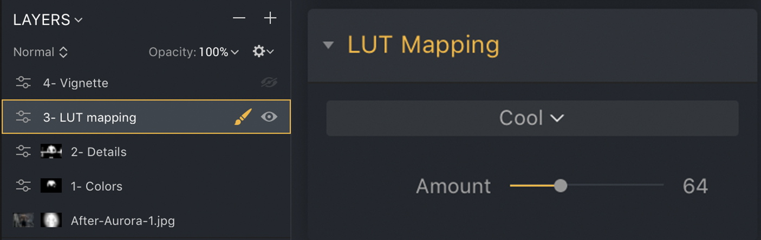Image resolution: width=761 pixels, height=240 pixels.
Task: Select the 1- Colors layer
Action: pyautogui.click(x=96, y=186)
